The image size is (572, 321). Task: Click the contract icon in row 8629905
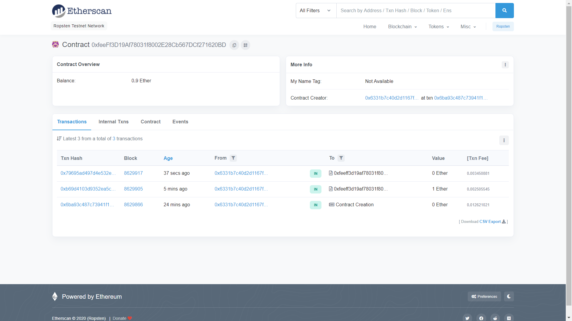click(x=331, y=189)
